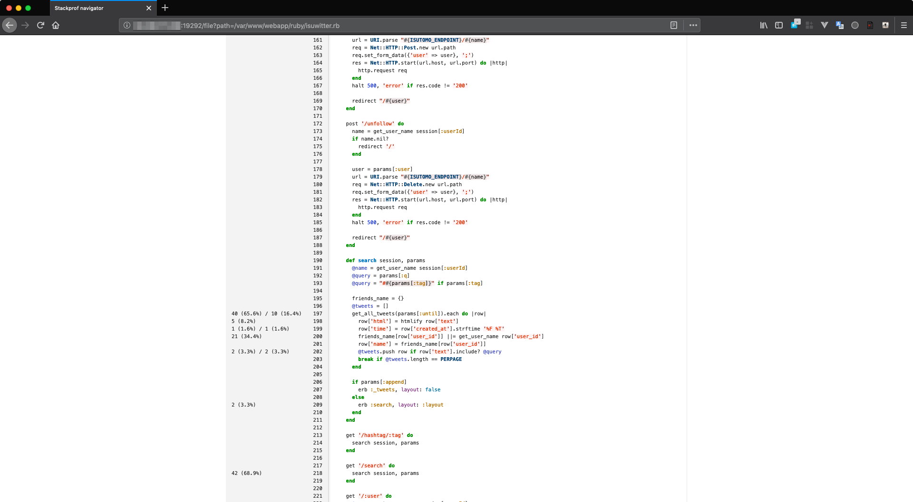913x502 pixels.
Task: Open the translate extension icon
Action: click(839, 25)
